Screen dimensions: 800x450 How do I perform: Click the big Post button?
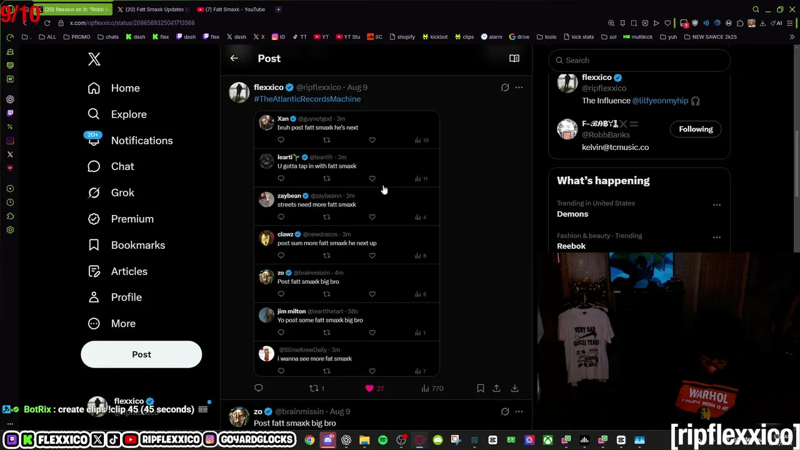click(x=141, y=354)
